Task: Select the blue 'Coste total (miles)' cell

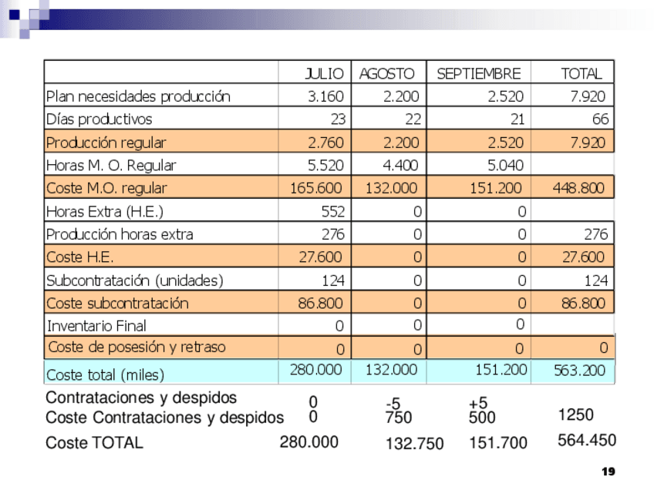Action: 105,374
